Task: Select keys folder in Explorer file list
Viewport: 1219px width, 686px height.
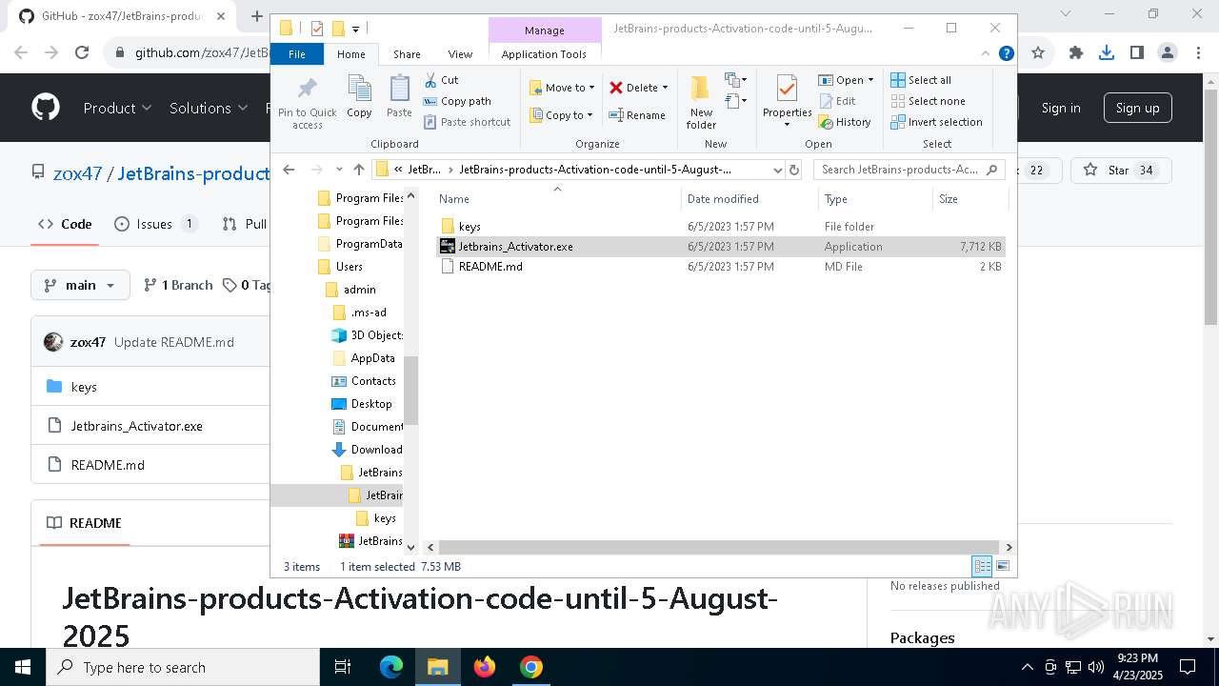Action: 721,227
